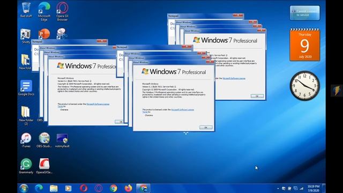Open the analog clock gadget

(x=305, y=86)
